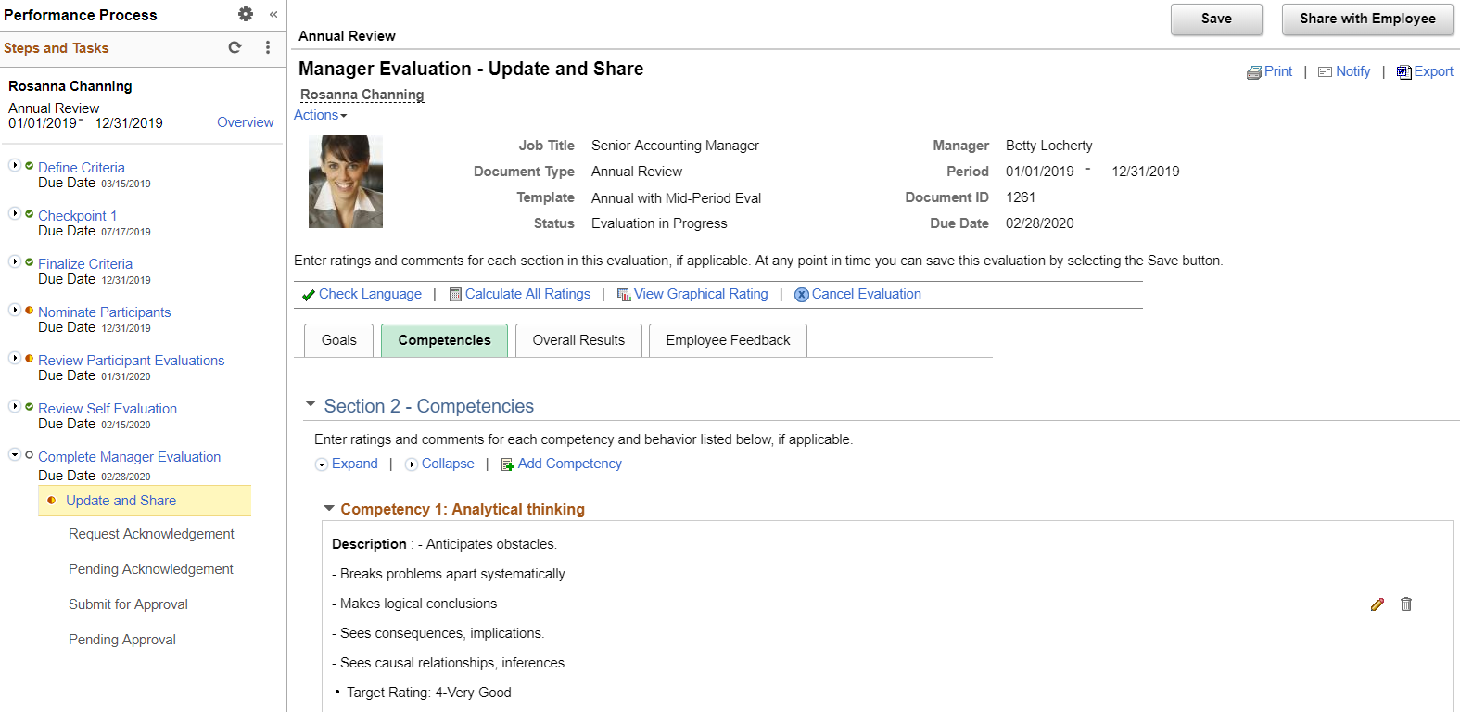Click the Share with Employee button
The width and height of the screenshot is (1460, 712).
tap(1367, 19)
